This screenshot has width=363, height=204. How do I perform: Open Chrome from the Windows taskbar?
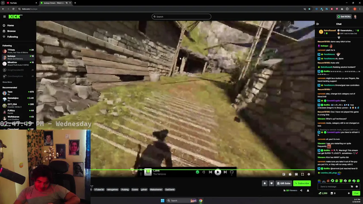click(x=201, y=201)
